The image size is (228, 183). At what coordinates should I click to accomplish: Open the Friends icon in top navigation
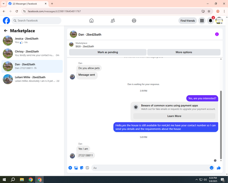pos(113,21)
